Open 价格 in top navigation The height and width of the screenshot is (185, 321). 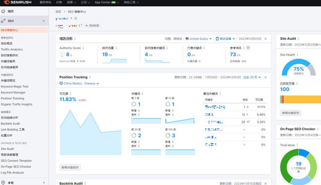click(59, 2)
